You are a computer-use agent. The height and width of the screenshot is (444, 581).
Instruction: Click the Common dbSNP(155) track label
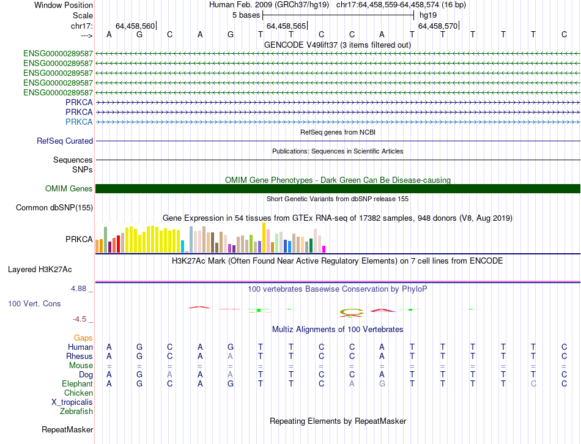pos(54,207)
